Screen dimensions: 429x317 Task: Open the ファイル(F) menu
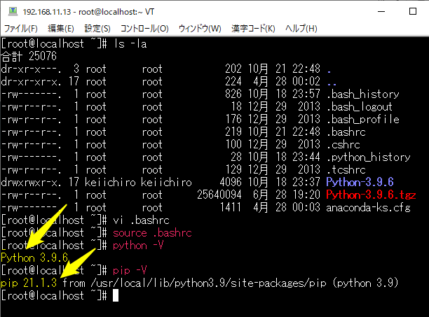pyautogui.click(x=21, y=29)
